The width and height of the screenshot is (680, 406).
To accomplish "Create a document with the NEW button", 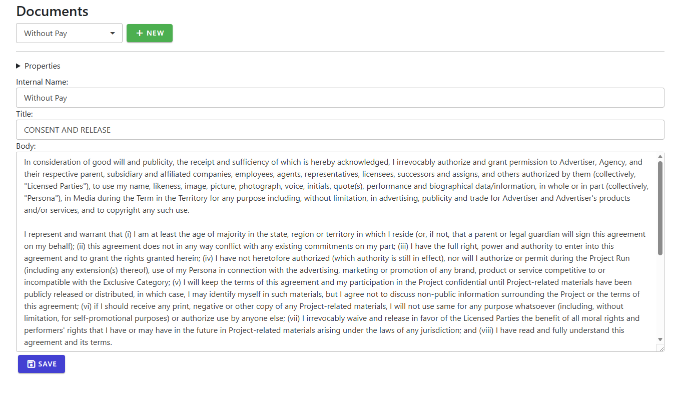I will click(149, 33).
